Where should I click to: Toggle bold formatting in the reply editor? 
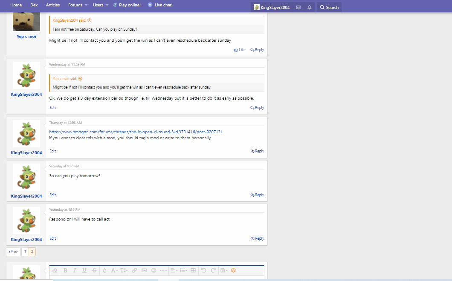tap(65, 270)
